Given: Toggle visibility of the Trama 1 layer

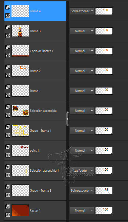Looking at the screenshot, I should coord(8,95).
